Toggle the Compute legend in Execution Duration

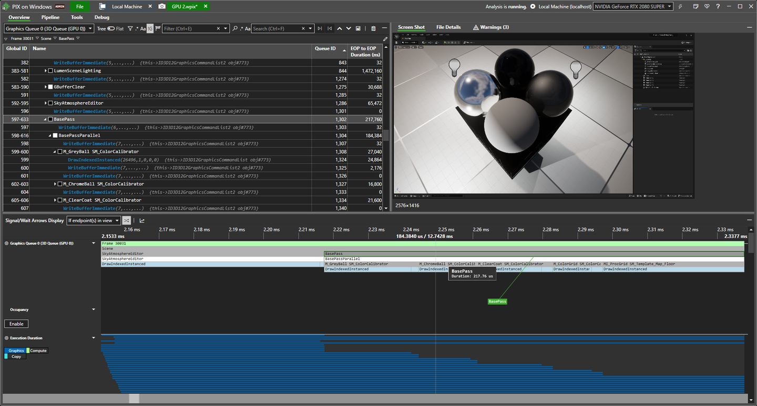pyautogui.click(x=37, y=350)
